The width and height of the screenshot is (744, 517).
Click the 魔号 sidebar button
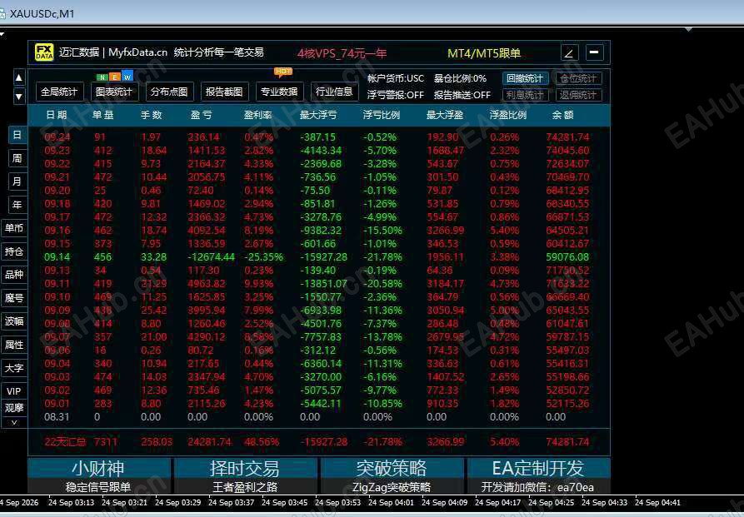click(14, 298)
